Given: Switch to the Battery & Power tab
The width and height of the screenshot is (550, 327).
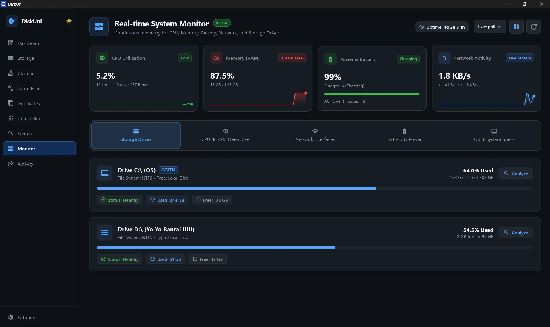Looking at the screenshot, I should tap(405, 135).
